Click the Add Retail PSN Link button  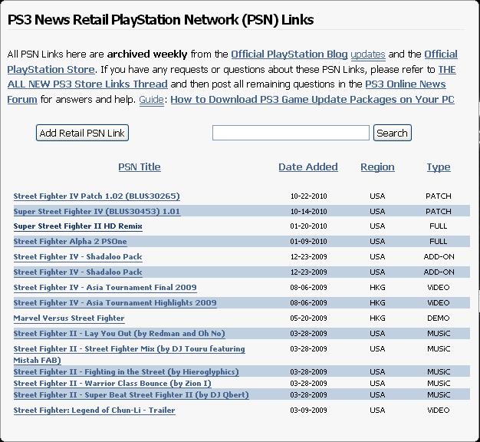coord(82,133)
